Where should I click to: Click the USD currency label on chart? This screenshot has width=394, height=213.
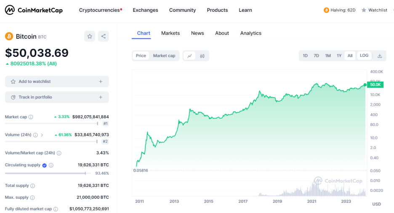pyautogui.click(x=376, y=204)
